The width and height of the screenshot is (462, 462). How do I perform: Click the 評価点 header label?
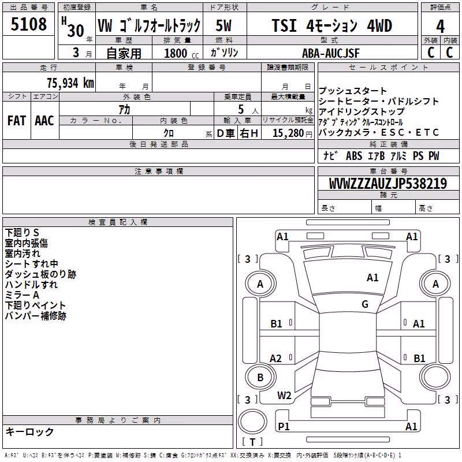440,8
